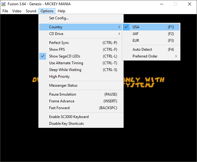Enable SC3000 Keyboard

click(69, 117)
